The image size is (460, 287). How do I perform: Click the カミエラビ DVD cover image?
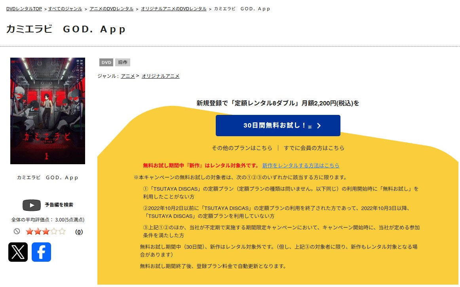pos(48,111)
